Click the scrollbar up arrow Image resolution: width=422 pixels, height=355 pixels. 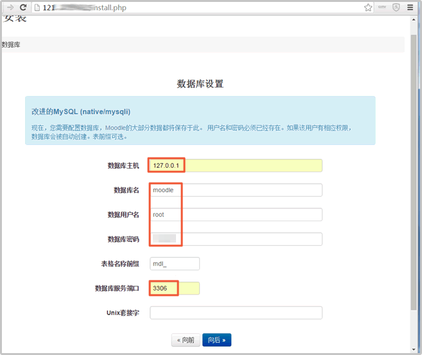coord(414,21)
